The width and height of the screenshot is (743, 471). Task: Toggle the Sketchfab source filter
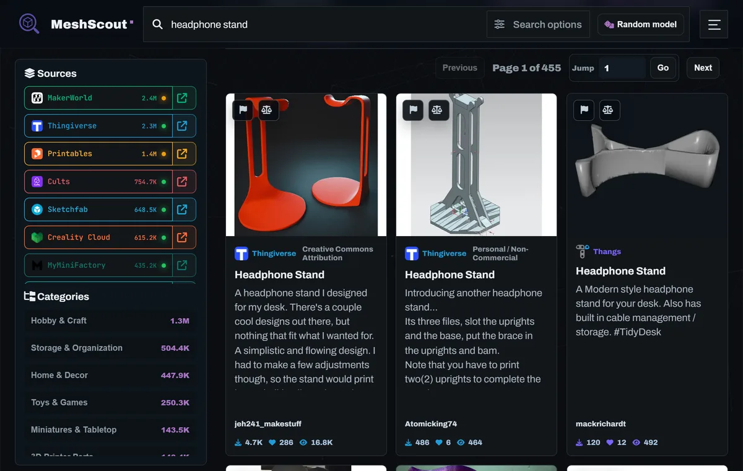tap(98, 209)
